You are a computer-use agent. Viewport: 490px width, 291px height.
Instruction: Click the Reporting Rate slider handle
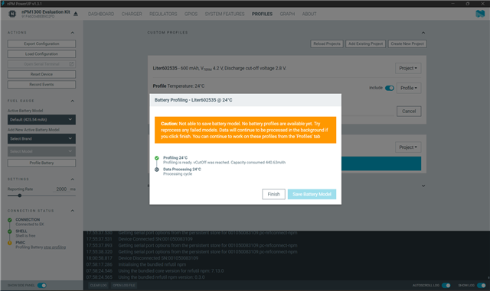tap(19, 196)
